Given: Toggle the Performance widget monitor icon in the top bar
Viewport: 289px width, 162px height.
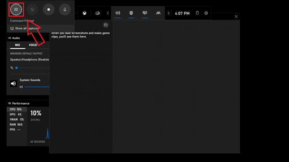Looking at the screenshot, I should tap(145, 13).
